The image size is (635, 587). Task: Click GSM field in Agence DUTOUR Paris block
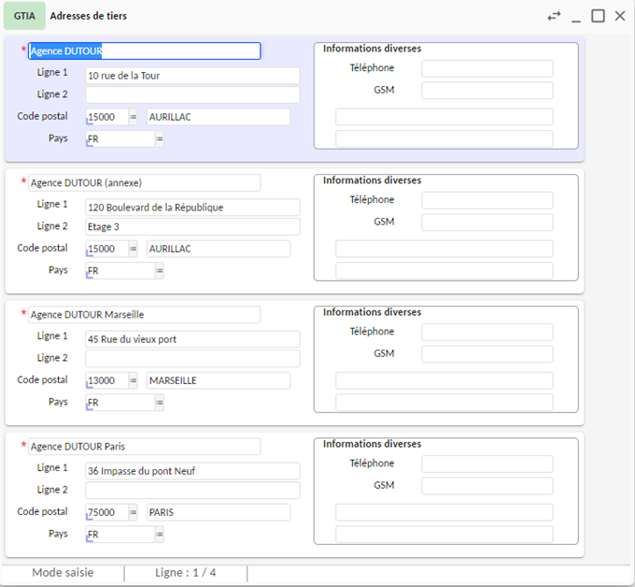pos(487,486)
